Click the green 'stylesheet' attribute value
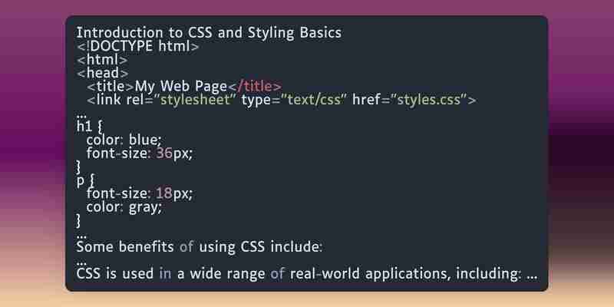Image resolution: width=614 pixels, height=307 pixels. pos(196,100)
